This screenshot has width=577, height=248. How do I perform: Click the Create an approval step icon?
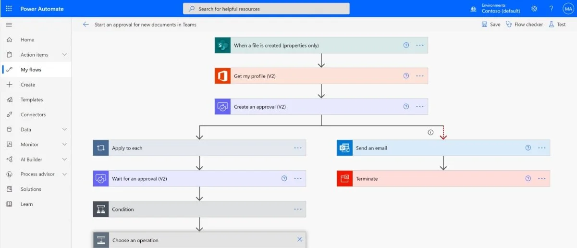(222, 107)
